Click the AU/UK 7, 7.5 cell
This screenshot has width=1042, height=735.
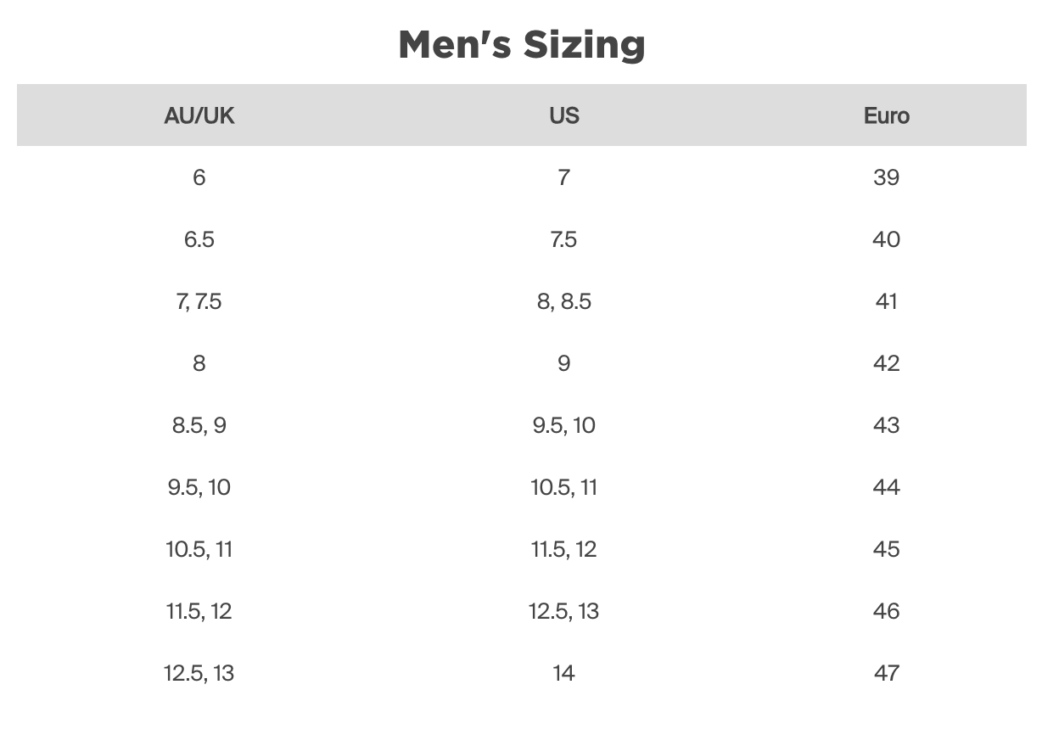[199, 301]
